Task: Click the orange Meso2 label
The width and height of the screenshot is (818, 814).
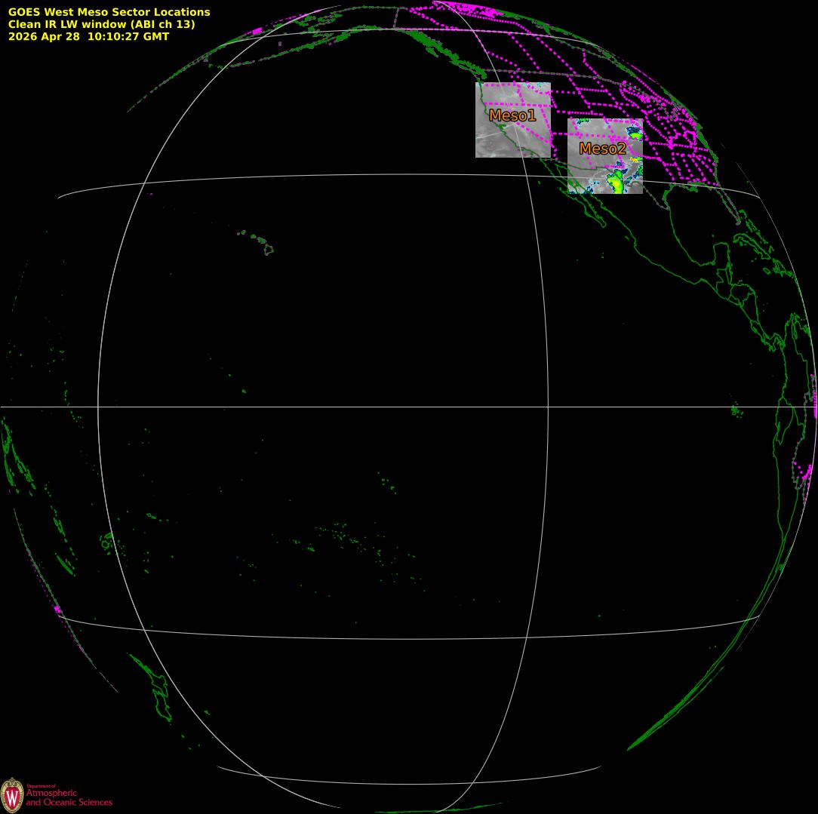Action: click(602, 149)
